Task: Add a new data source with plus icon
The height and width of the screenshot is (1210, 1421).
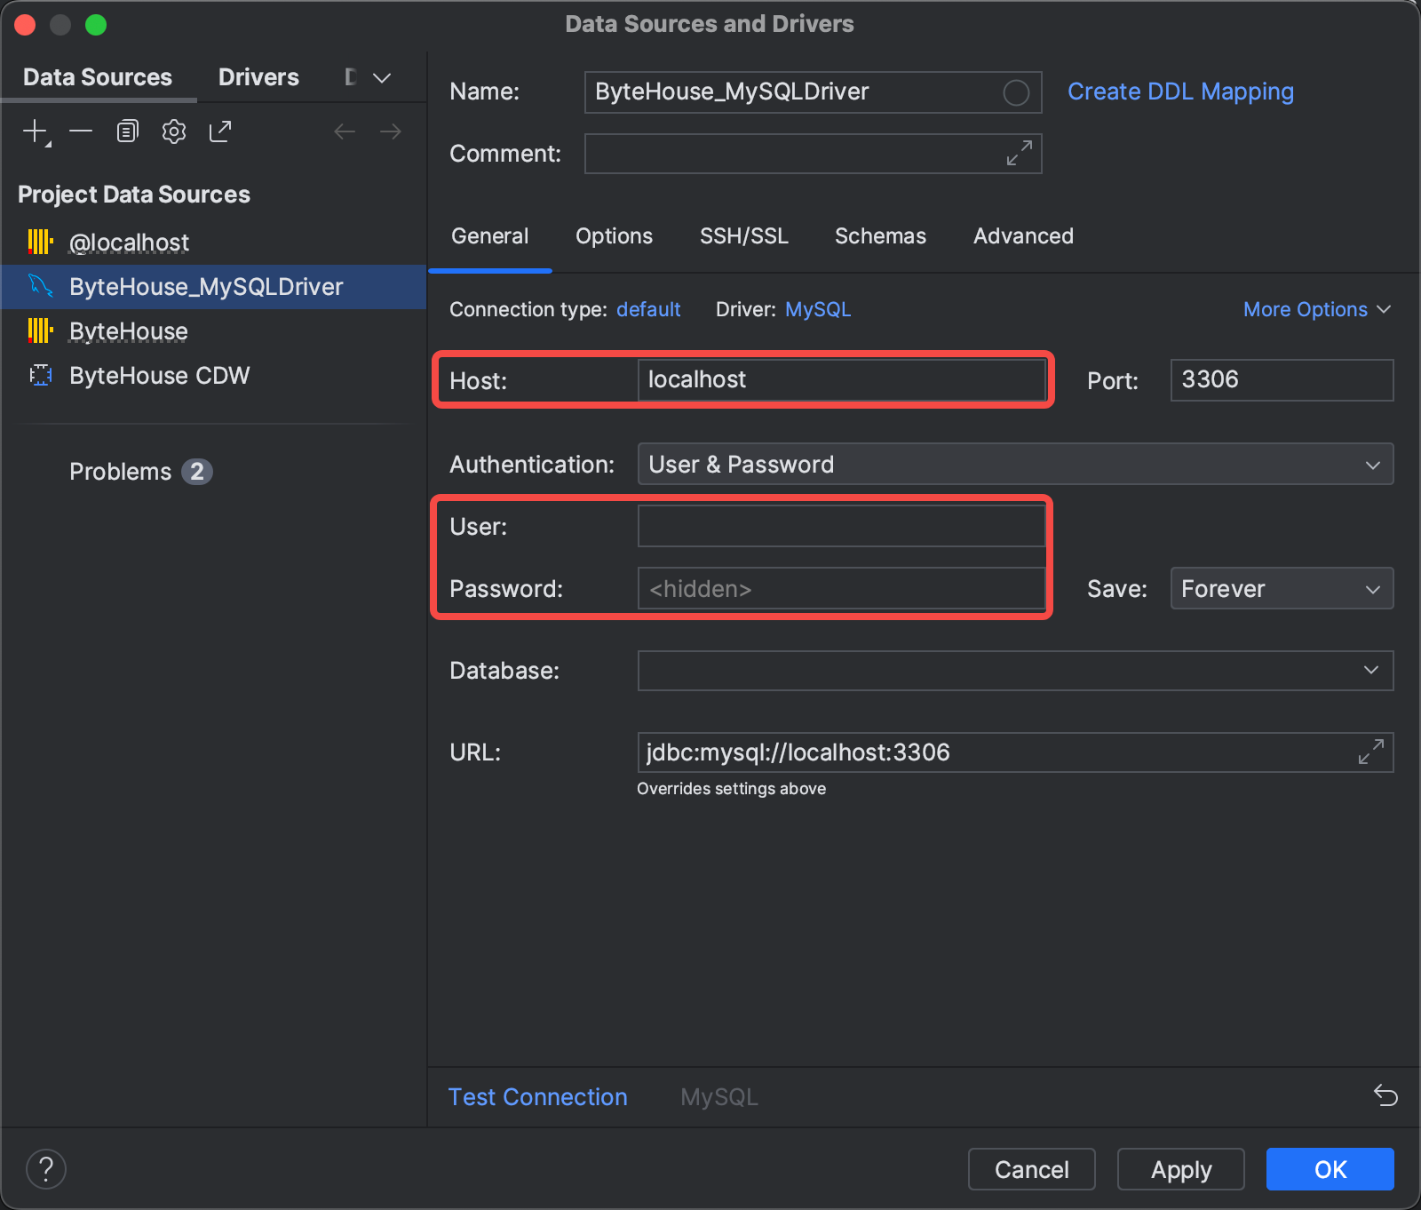Action: point(36,131)
